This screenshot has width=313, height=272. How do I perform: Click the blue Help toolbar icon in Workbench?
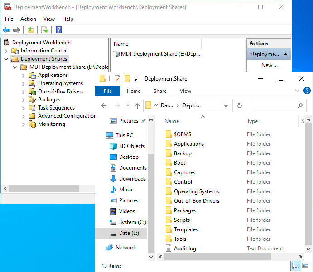(58, 30)
